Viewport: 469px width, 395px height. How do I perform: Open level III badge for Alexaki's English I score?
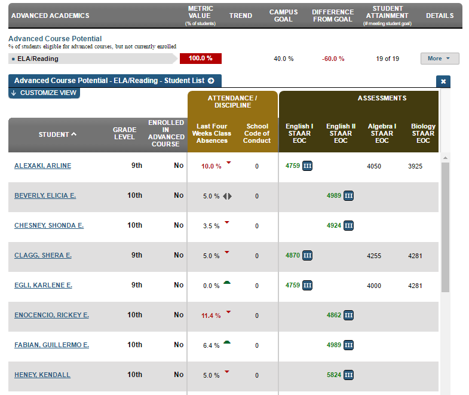(307, 166)
